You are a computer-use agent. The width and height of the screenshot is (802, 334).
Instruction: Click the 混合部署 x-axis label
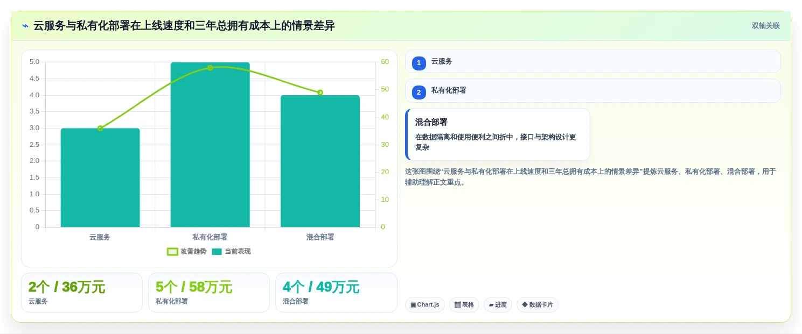point(320,237)
